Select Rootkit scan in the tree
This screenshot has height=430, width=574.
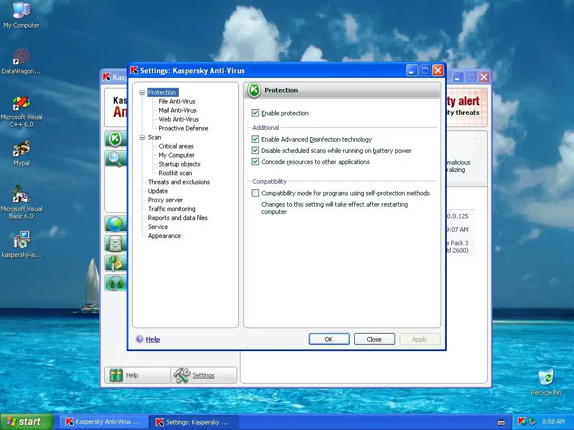tap(175, 173)
